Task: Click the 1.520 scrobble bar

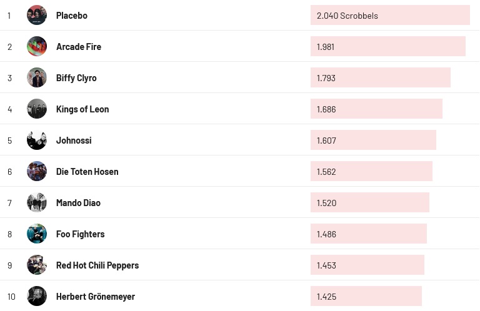Action: pyautogui.click(x=369, y=203)
